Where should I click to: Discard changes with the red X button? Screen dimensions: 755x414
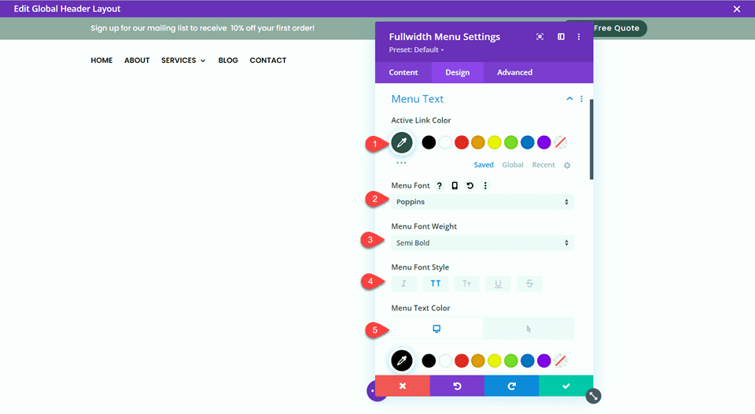(403, 386)
